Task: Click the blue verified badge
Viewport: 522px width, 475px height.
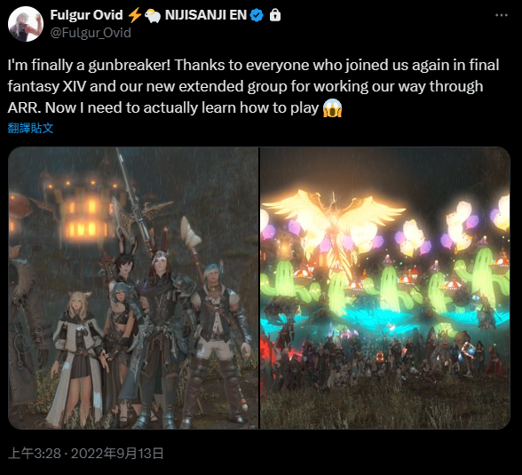Action: pyautogui.click(x=257, y=15)
